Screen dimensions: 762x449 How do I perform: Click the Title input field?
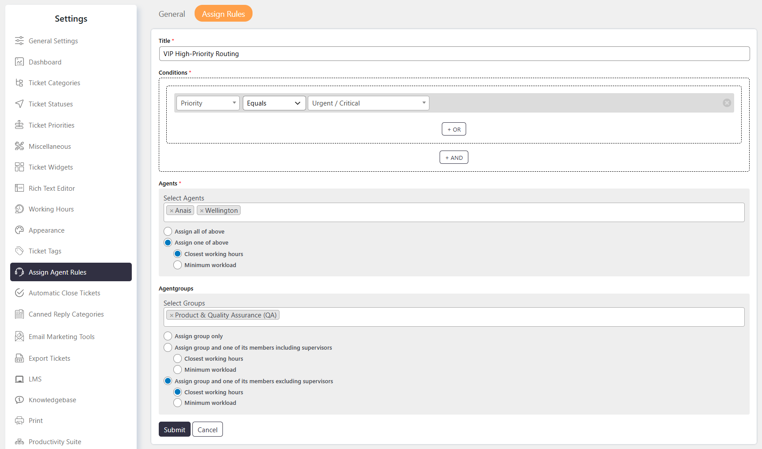[454, 53]
